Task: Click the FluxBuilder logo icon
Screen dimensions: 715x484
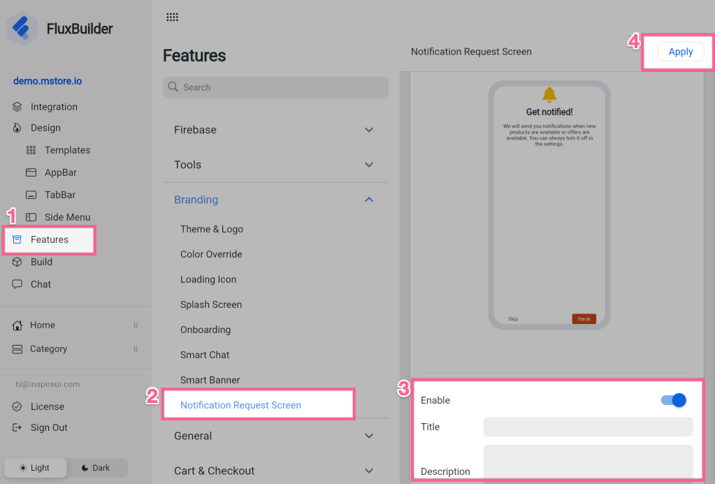Action: point(23,29)
